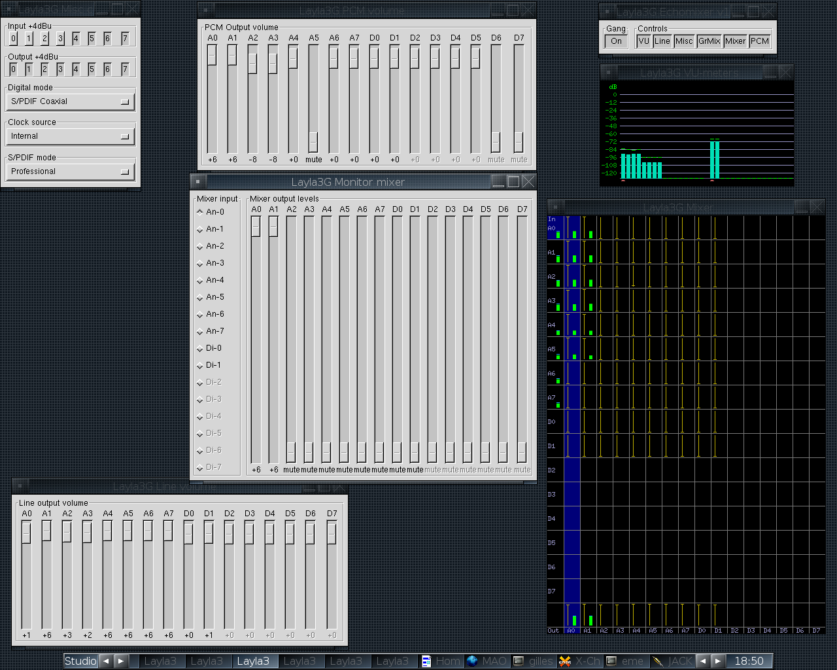This screenshot has width=837, height=670.
Task: Click the JACK taskbar icon
Action: (x=658, y=661)
